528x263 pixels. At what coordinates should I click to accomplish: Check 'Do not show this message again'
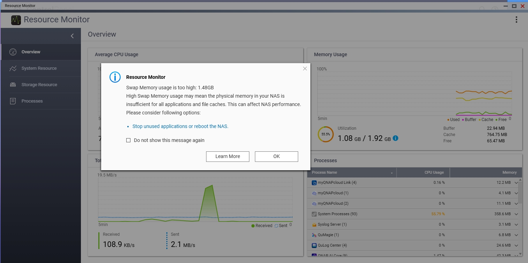128,140
